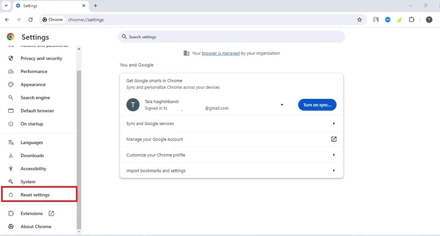The height and width of the screenshot is (236, 440).
Task: Click the bookmark star icon in address bar
Action: tap(360, 20)
